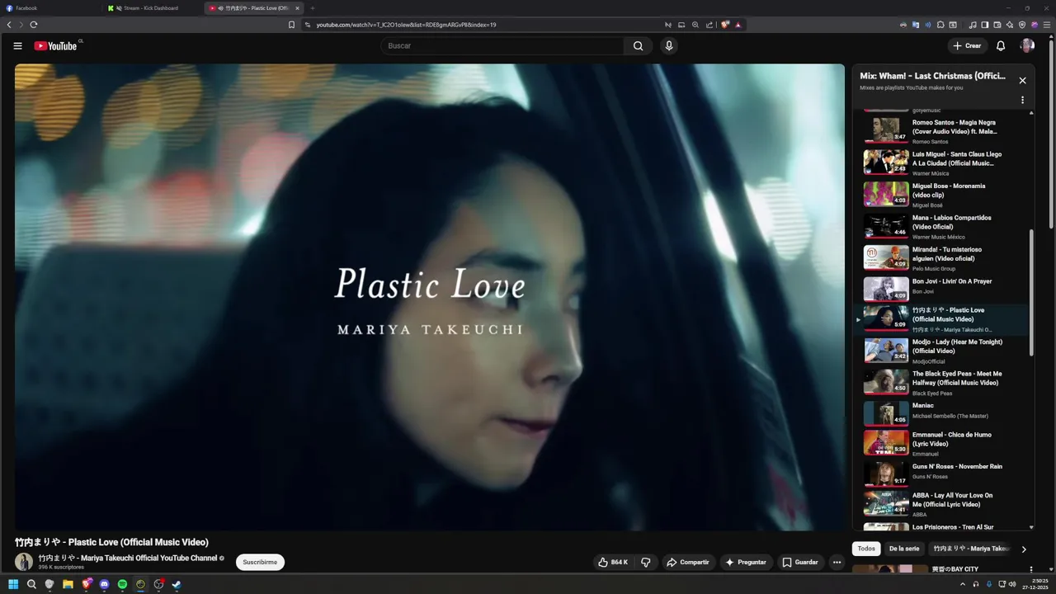Play Black Eyed Peas - Meet Me Halfway

pyautogui.click(x=940, y=382)
